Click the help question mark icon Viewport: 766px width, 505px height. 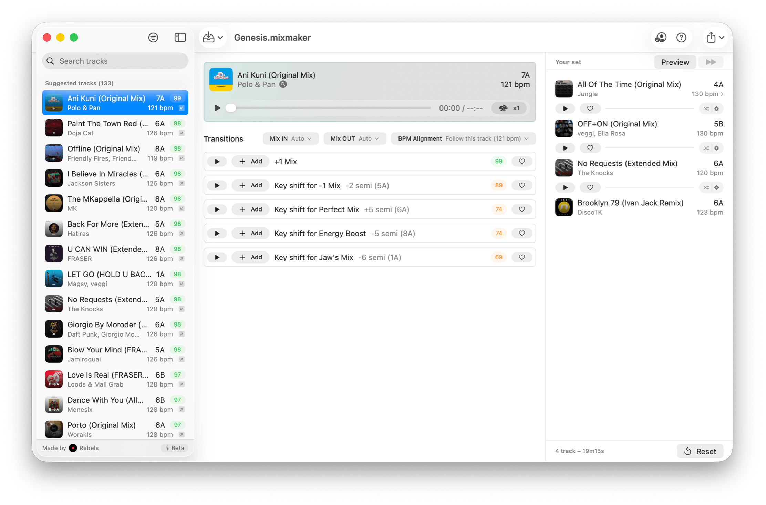point(681,37)
